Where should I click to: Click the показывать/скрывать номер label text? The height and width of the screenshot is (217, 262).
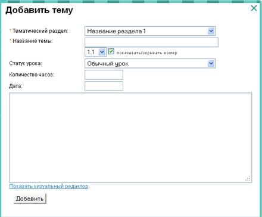[x=146, y=53]
